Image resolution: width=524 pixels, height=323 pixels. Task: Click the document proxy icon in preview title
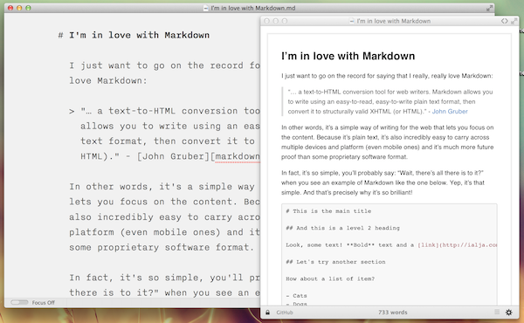(352, 21)
